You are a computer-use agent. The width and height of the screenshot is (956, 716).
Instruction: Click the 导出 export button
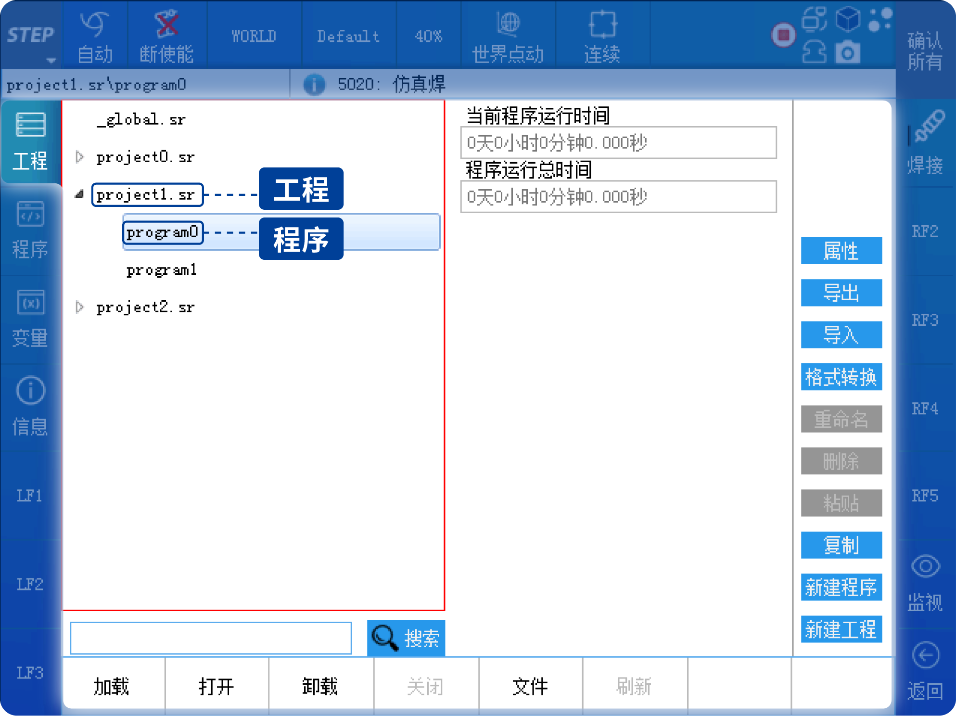(841, 293)
